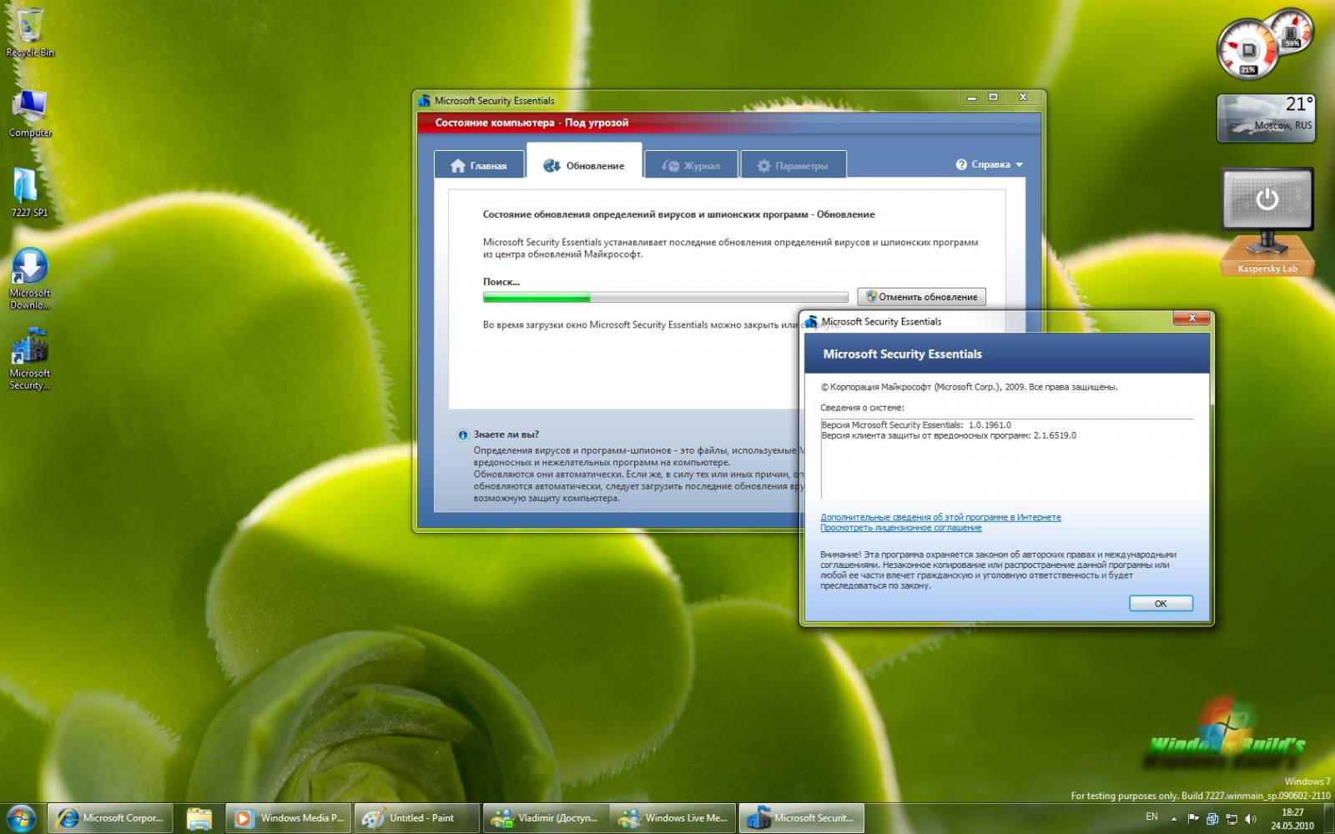Click the volume speaker tray icon
The width and height of the screenshot is (1335, 834).
(1250, 819)
